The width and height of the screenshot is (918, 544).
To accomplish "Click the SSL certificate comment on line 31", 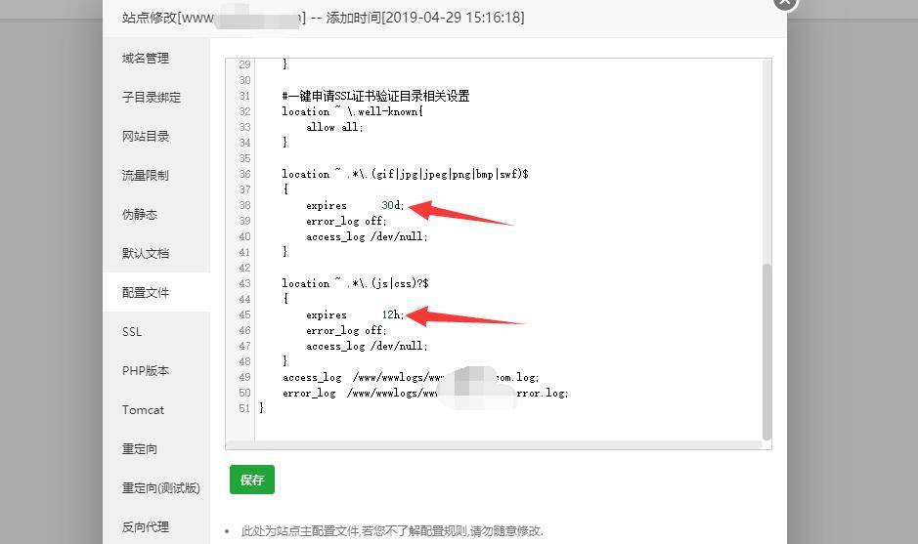I will (x=375, y=96).
